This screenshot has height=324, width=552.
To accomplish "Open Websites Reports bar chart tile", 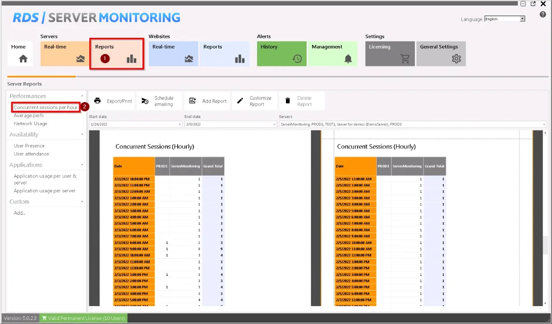I will (x=224, y=54).
